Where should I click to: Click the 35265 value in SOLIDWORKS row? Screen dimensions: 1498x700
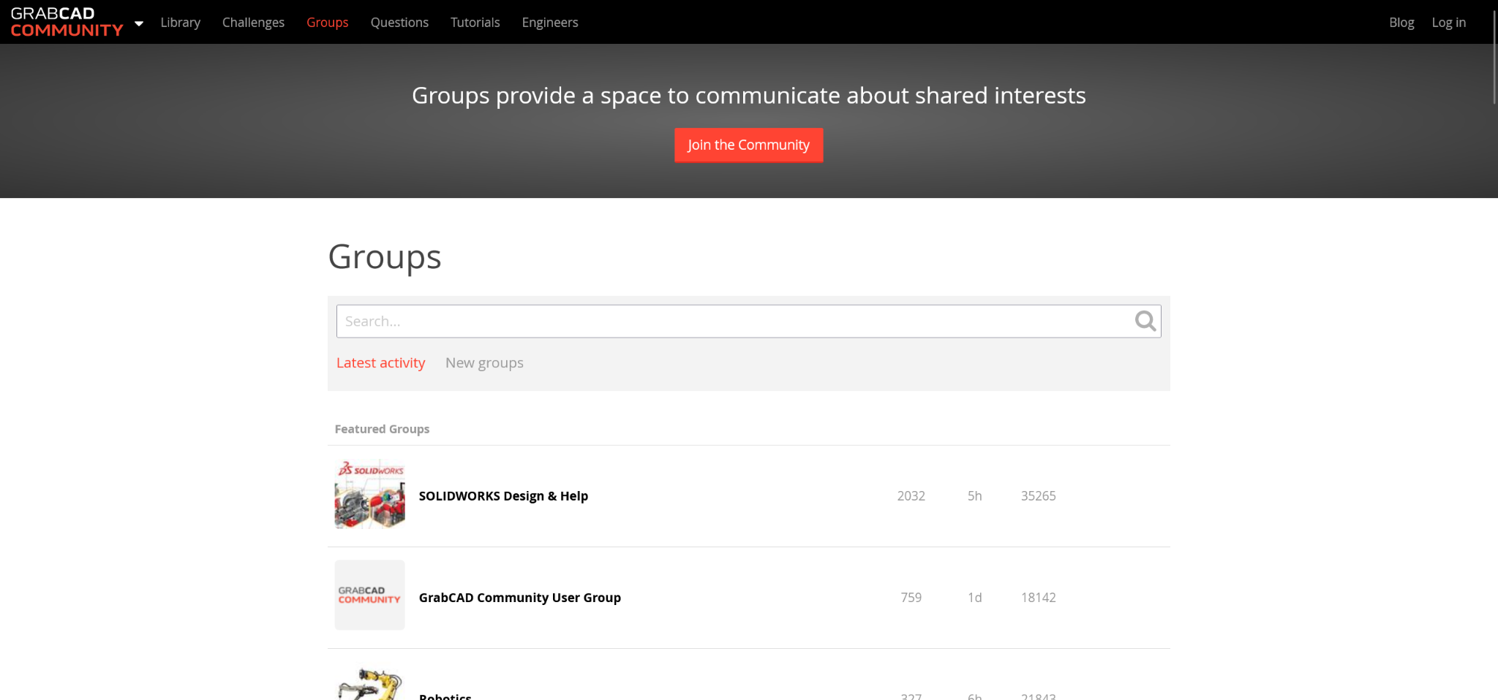pos(1038,495)
